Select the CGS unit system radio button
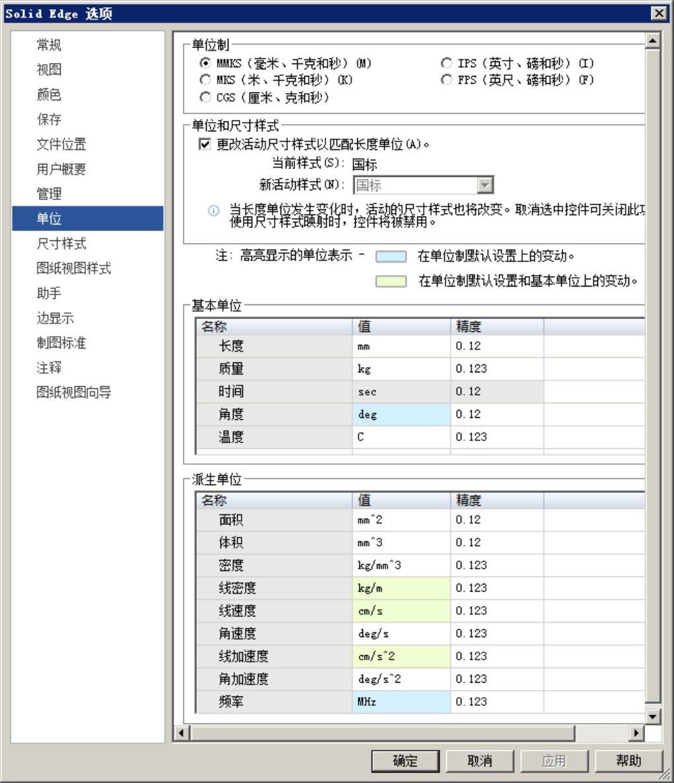 point(205,97)
